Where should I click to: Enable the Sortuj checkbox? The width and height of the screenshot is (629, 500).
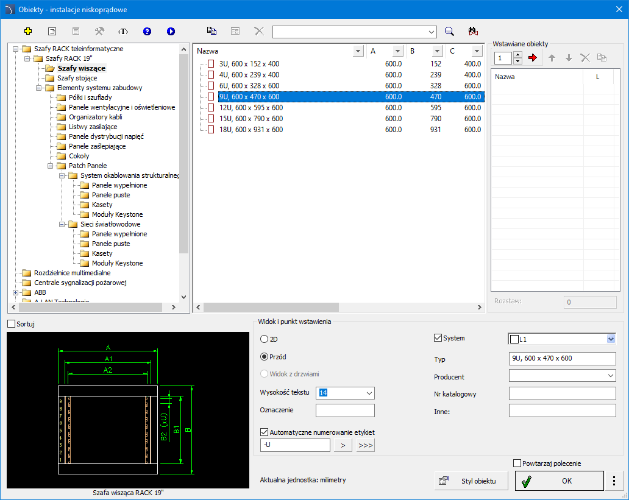12,324
